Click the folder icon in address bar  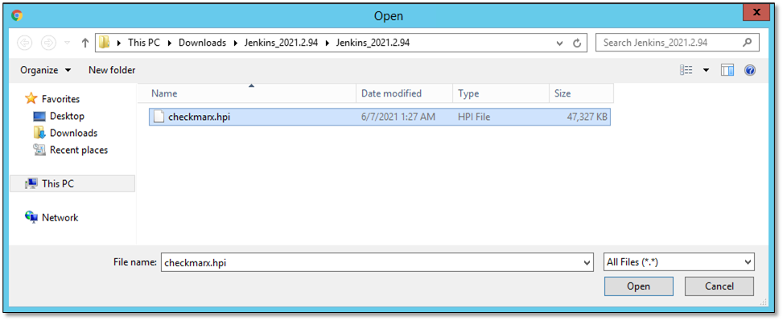[x=104, y=43]
